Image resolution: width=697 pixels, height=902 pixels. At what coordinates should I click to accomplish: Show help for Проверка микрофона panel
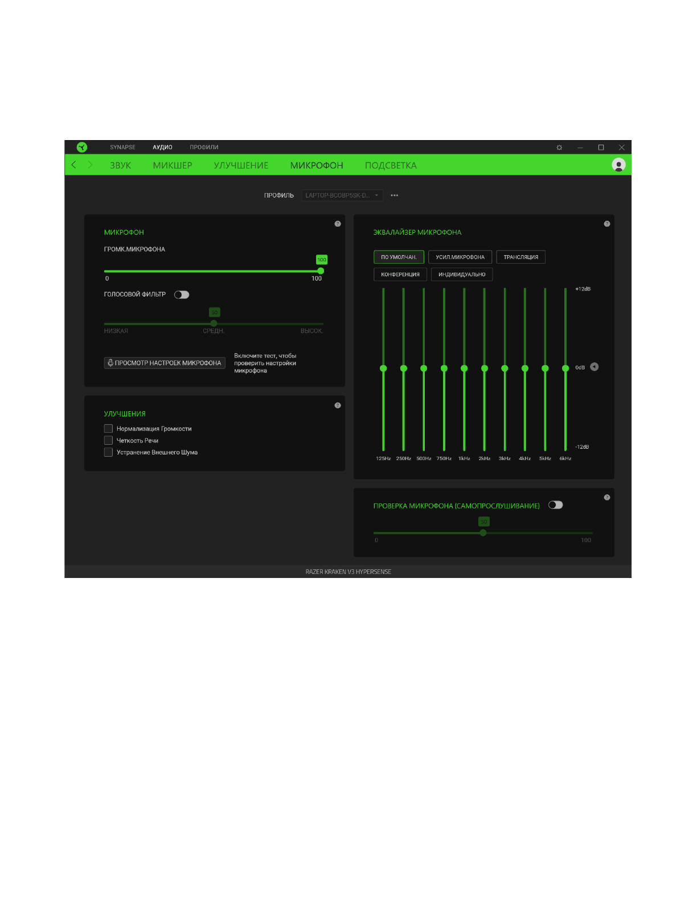(x=607, y=498)
